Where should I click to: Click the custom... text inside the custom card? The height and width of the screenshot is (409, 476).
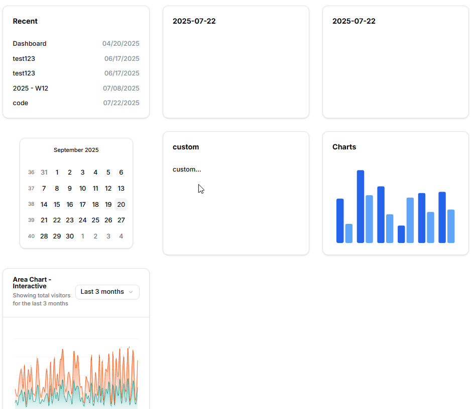pyautogui.click(x=187, y=169)
